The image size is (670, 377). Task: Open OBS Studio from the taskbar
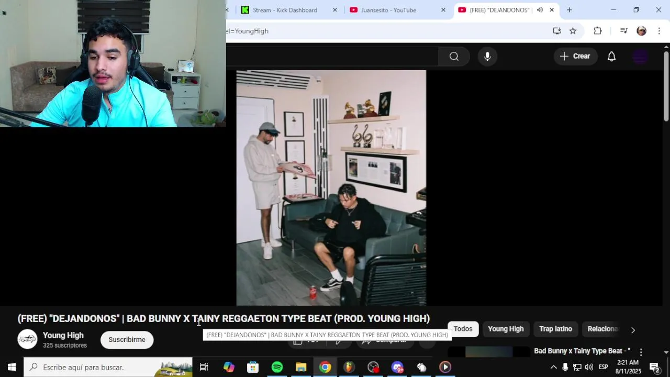point(373,367)
